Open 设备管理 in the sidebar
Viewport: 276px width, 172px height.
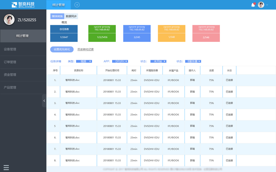(23, 49)
